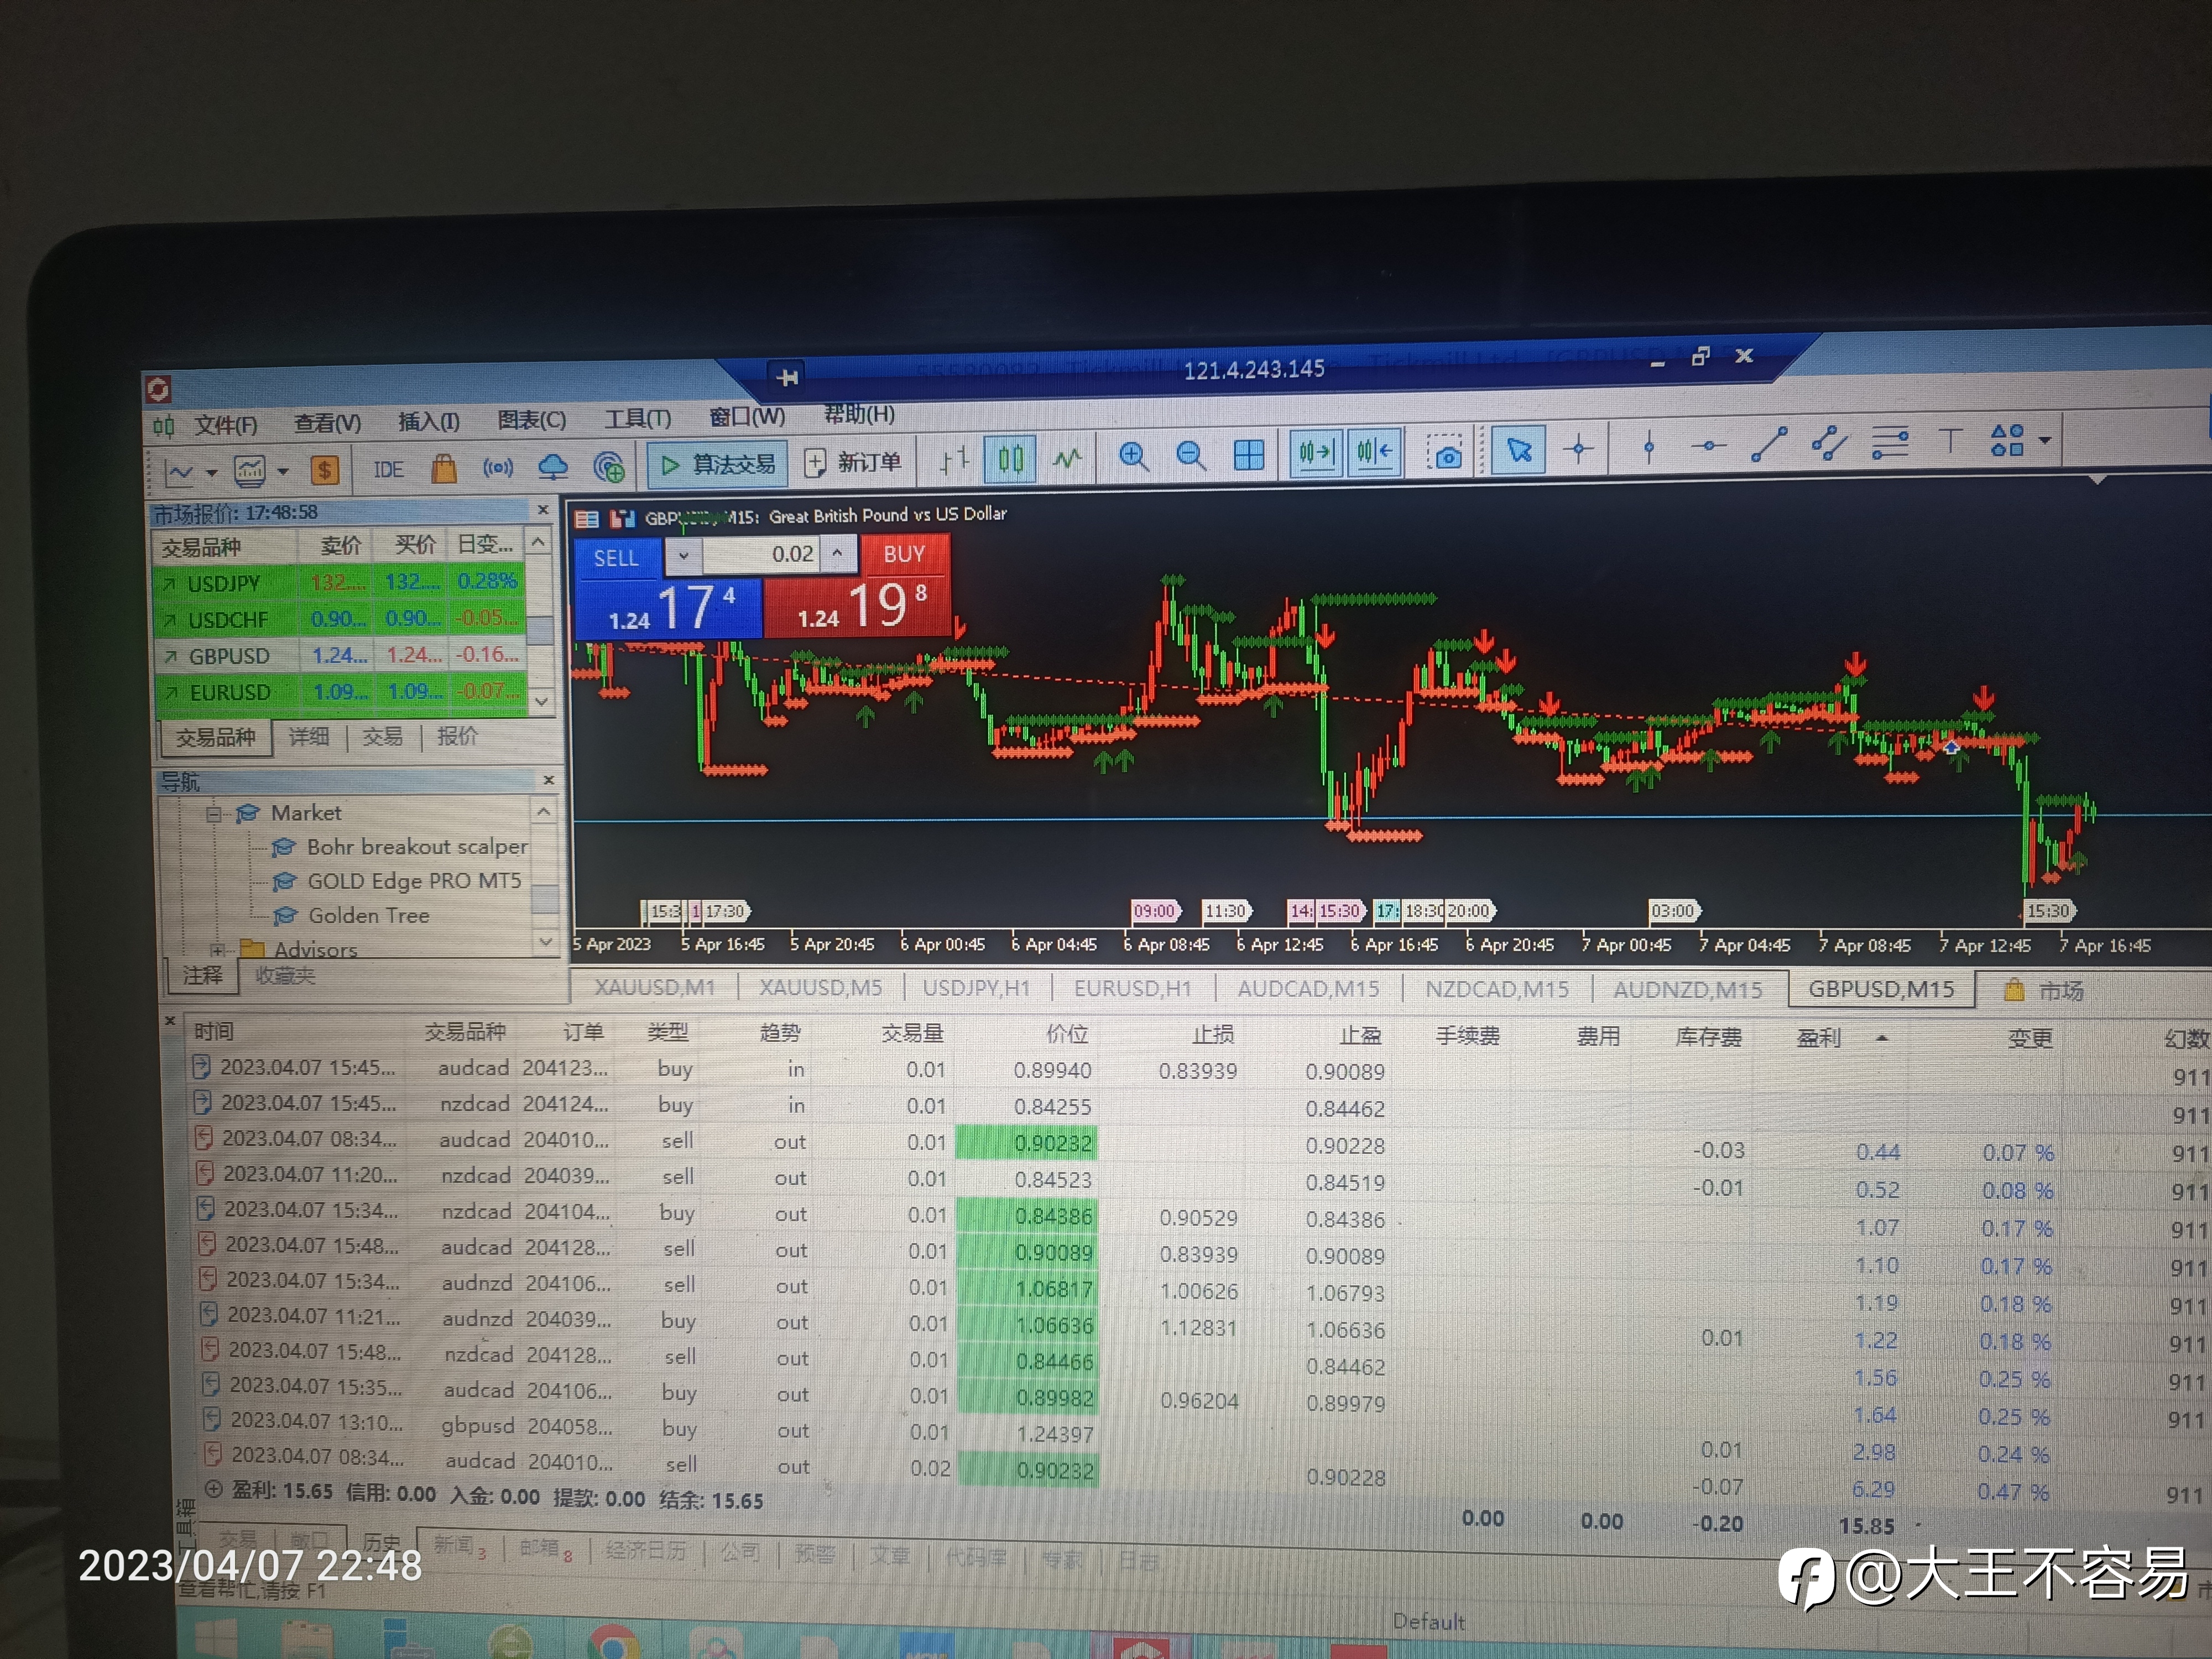Zoom in on the chart

click(1133, 457)
